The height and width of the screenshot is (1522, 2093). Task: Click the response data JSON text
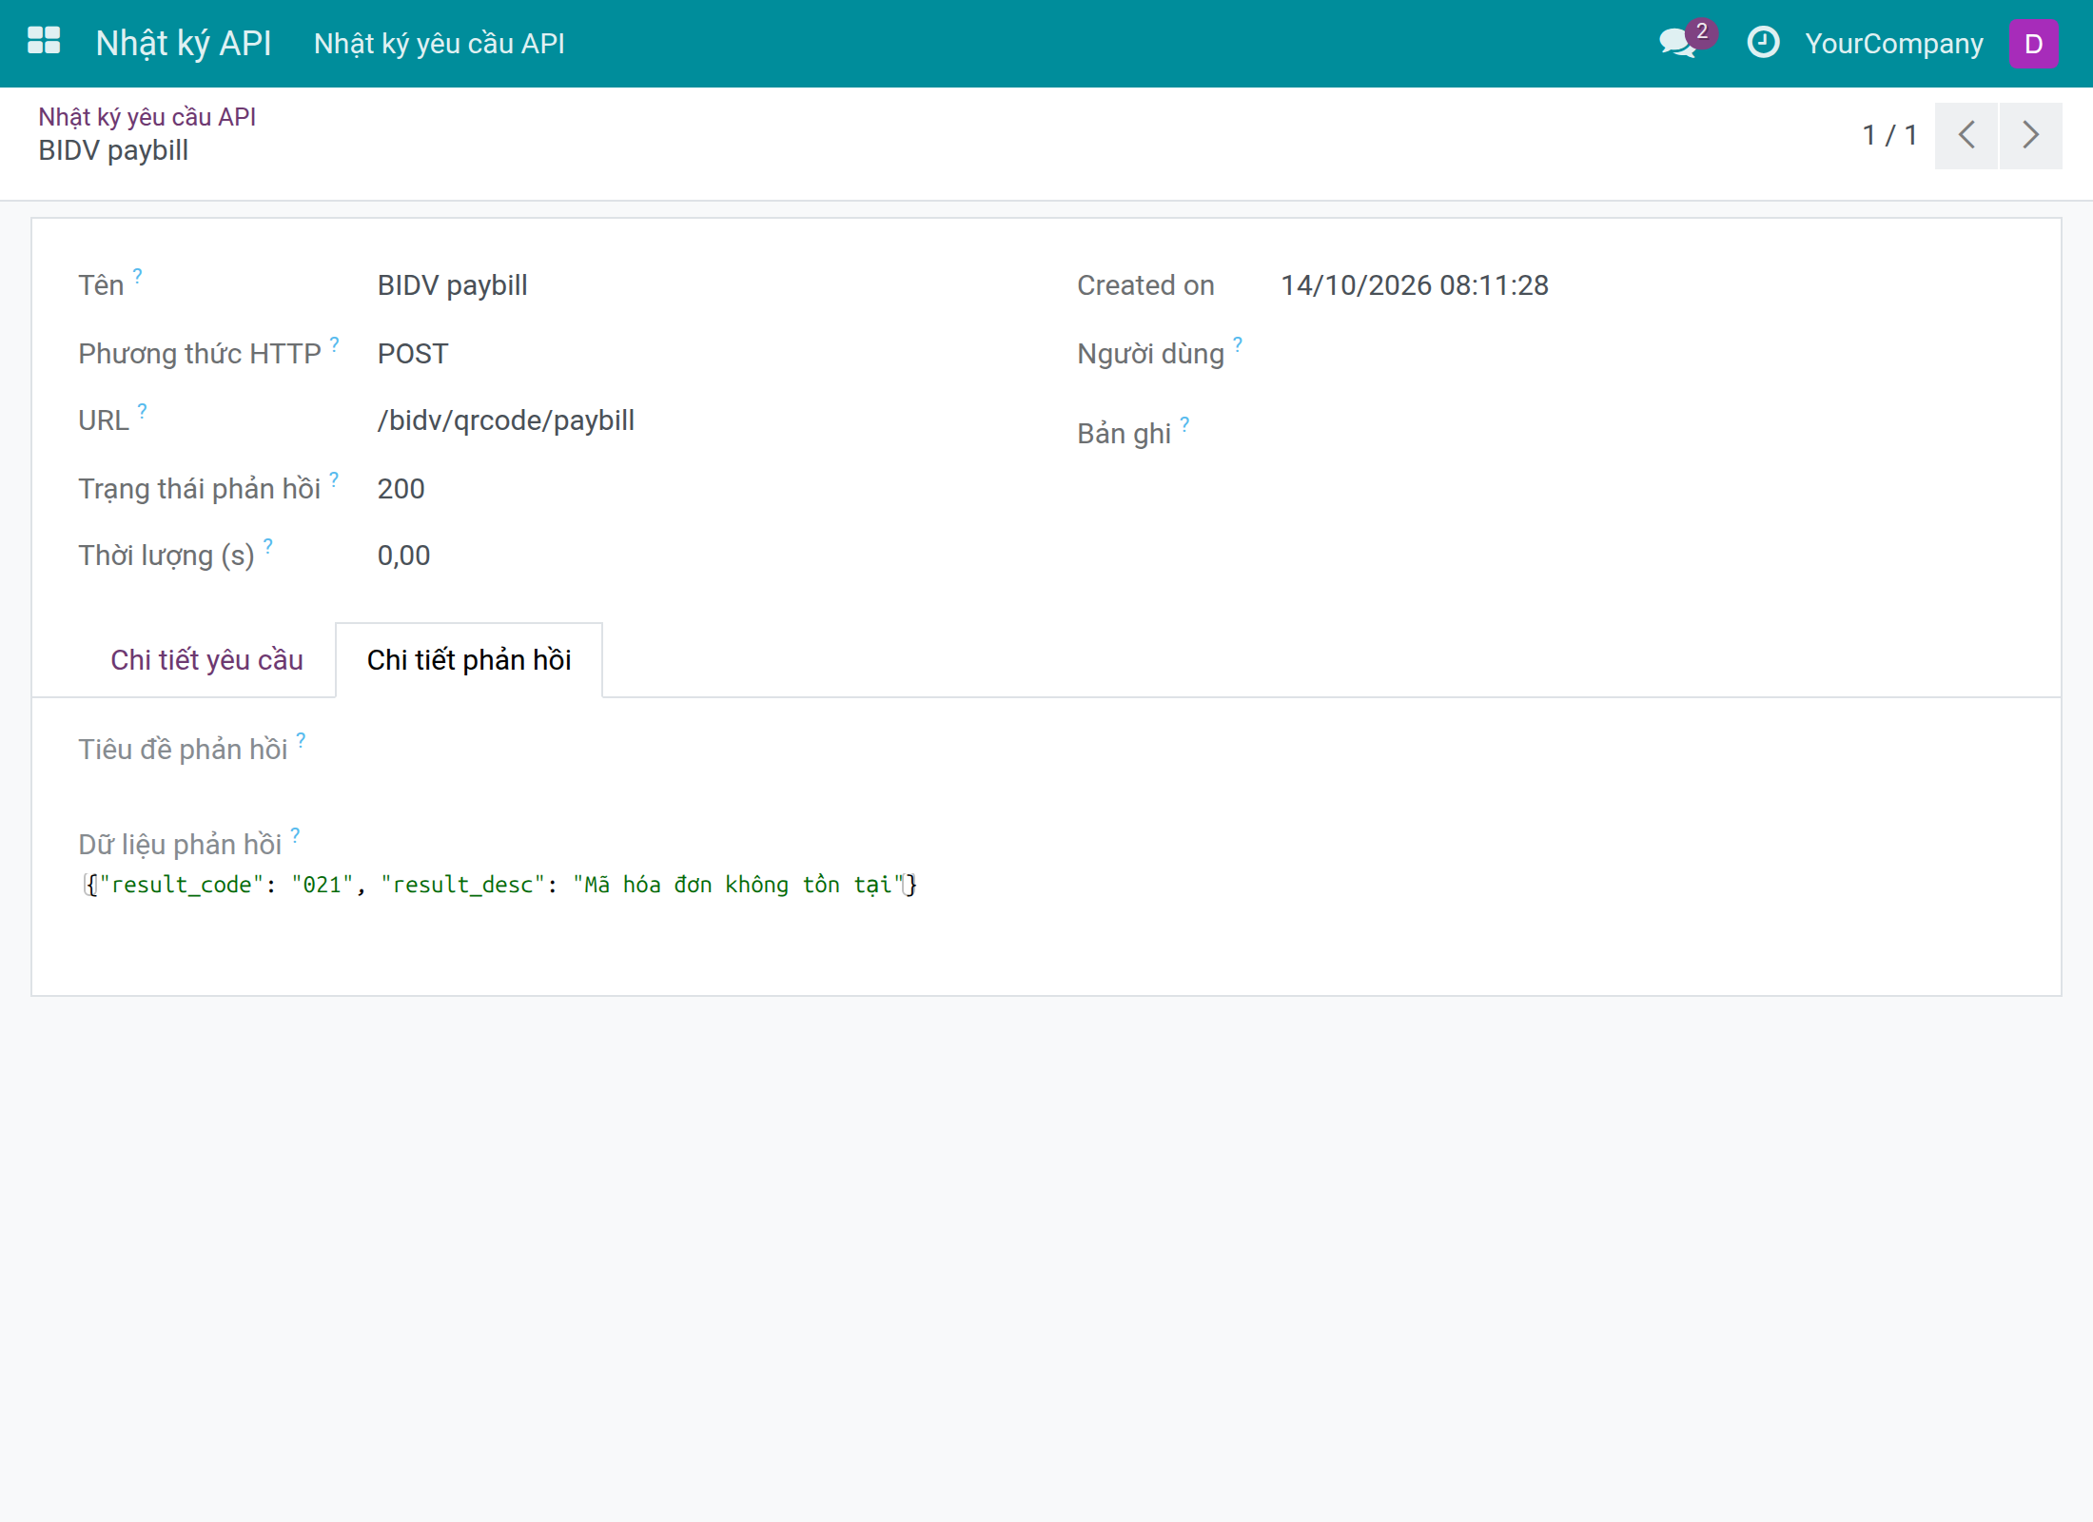(x=500, y=885)
